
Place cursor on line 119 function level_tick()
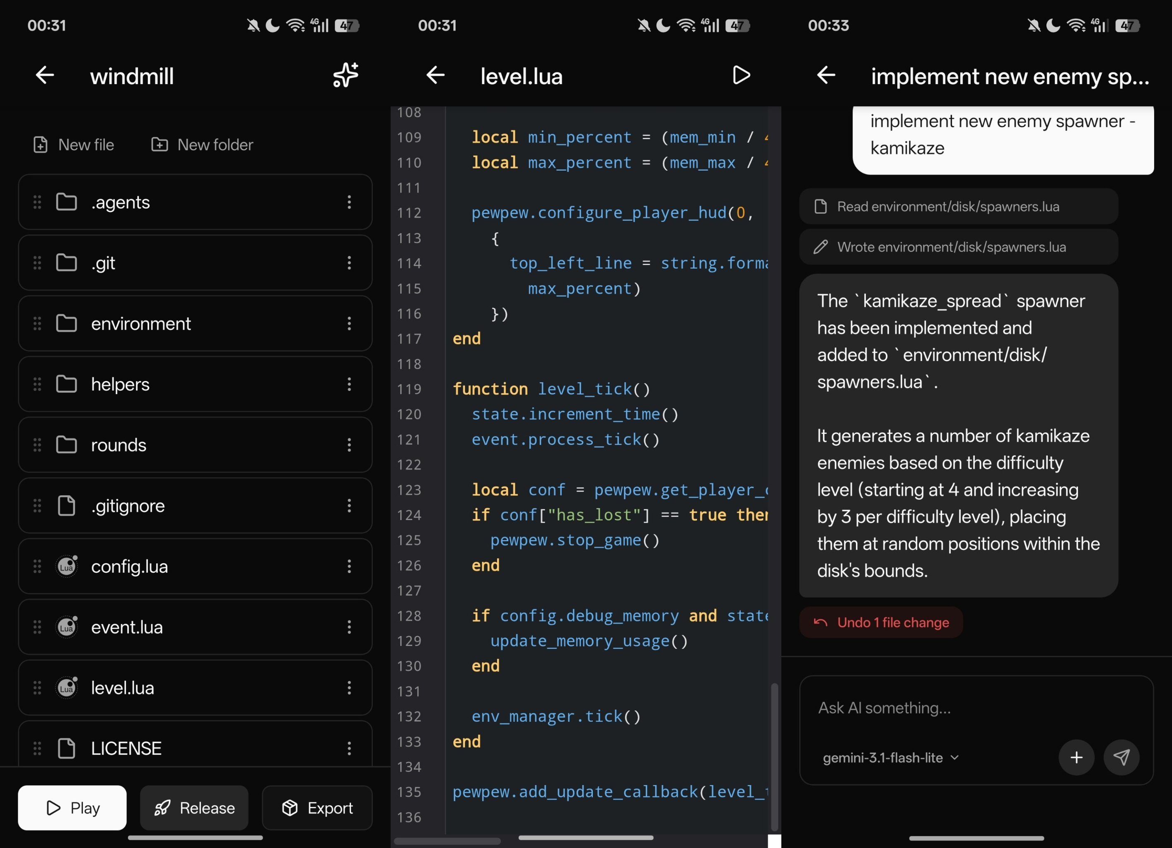[551, 389]
